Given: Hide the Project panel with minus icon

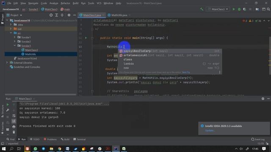Looking at the screenshot, I should pyautogui.click(x=75, y=15).
